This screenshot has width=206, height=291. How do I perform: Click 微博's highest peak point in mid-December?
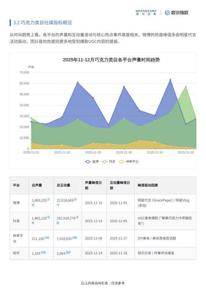(x=170, y=80)
